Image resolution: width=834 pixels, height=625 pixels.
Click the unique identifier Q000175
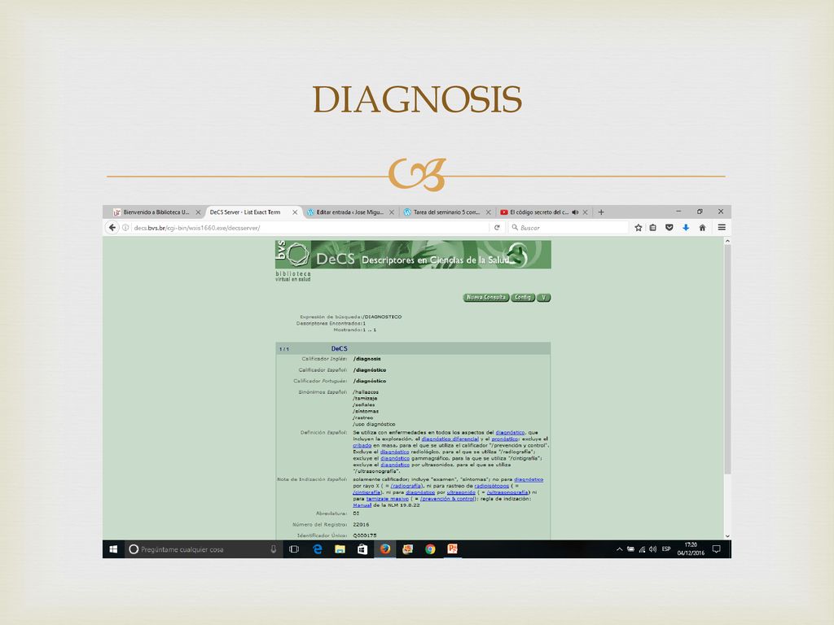[364, 535]
